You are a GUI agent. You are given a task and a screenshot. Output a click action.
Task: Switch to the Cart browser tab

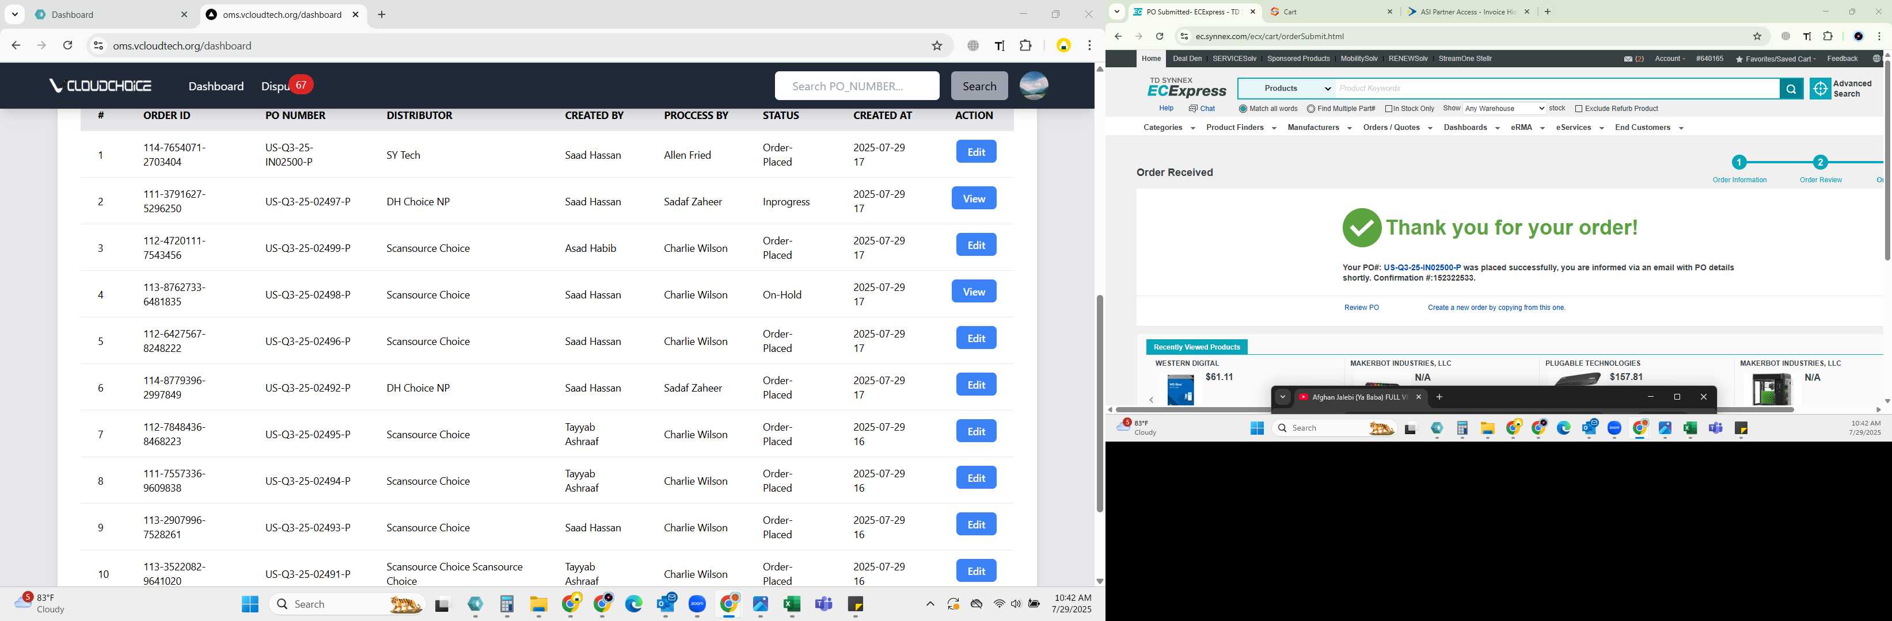[1330, 11]
